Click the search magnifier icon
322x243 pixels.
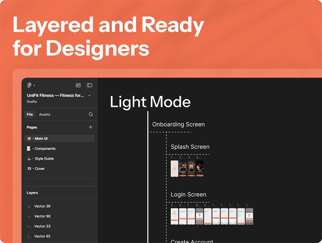91,114
